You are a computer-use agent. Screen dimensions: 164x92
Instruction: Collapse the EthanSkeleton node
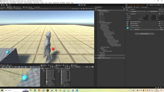[100, 28]
